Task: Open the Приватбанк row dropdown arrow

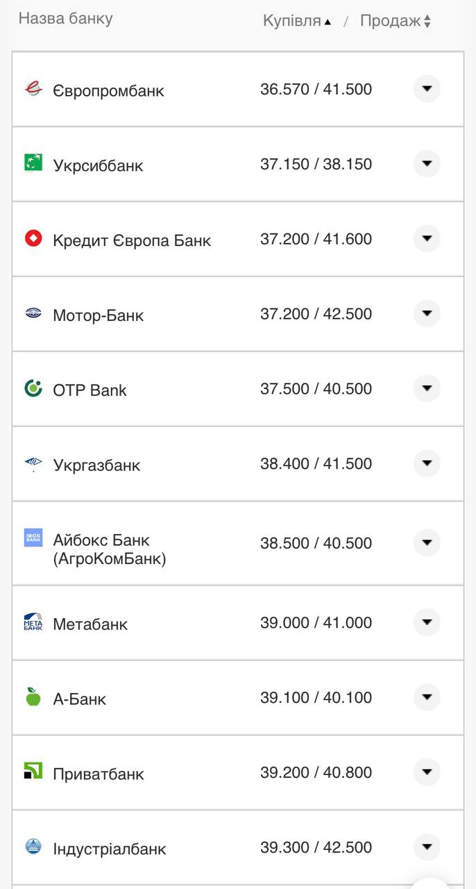Action: tap(427, 772)
